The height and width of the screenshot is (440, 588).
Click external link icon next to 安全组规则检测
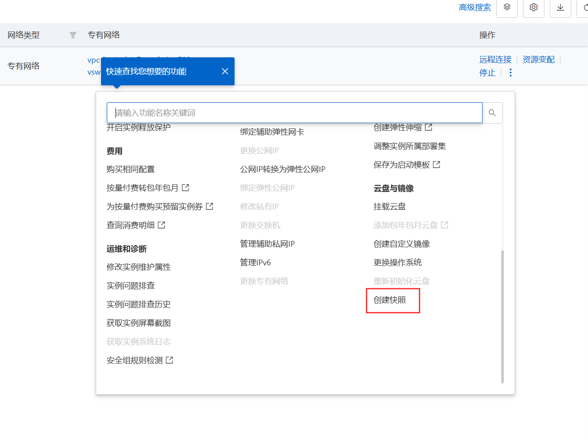170,360
